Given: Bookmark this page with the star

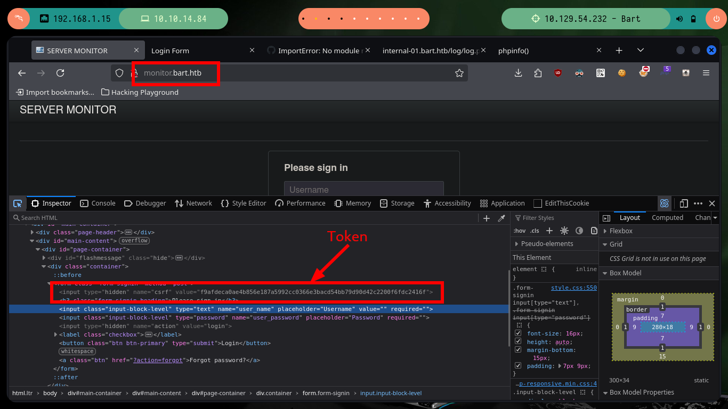Looking at the screenshot, I should tap(459, 73).
